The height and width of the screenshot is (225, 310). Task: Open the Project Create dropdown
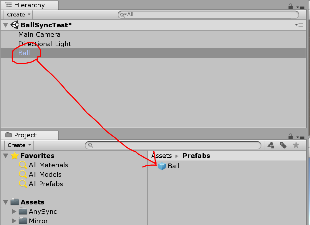point(19,145)
